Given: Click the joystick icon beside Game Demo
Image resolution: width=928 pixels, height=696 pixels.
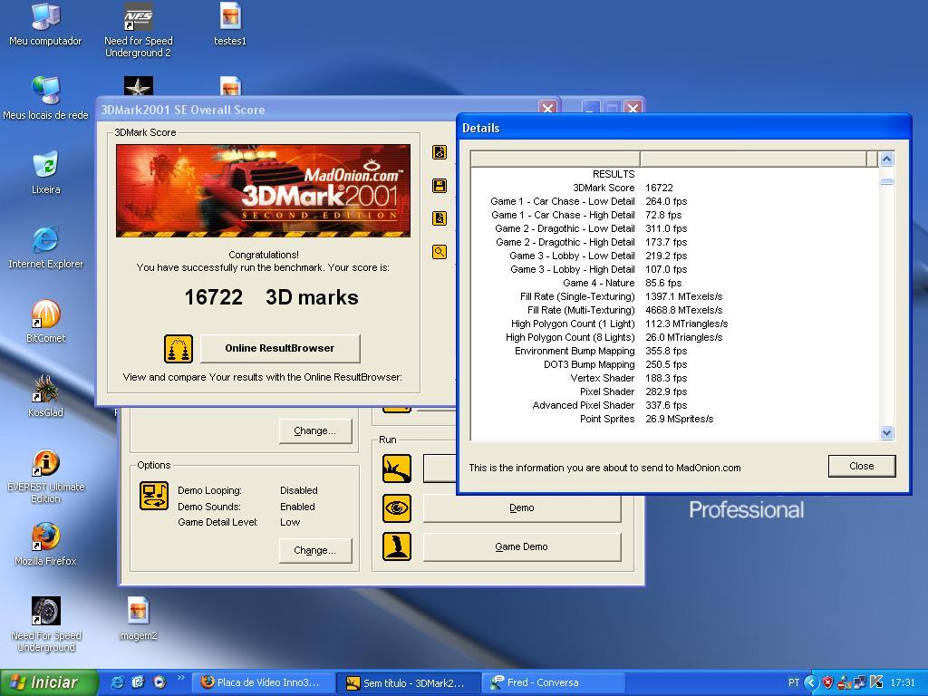Looking at the screenshot, I should coord(397,546).
